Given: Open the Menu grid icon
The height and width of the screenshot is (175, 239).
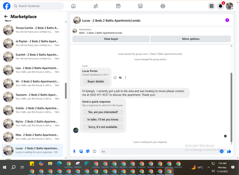Looking at the screenshot, I should [x=211, y=6].
